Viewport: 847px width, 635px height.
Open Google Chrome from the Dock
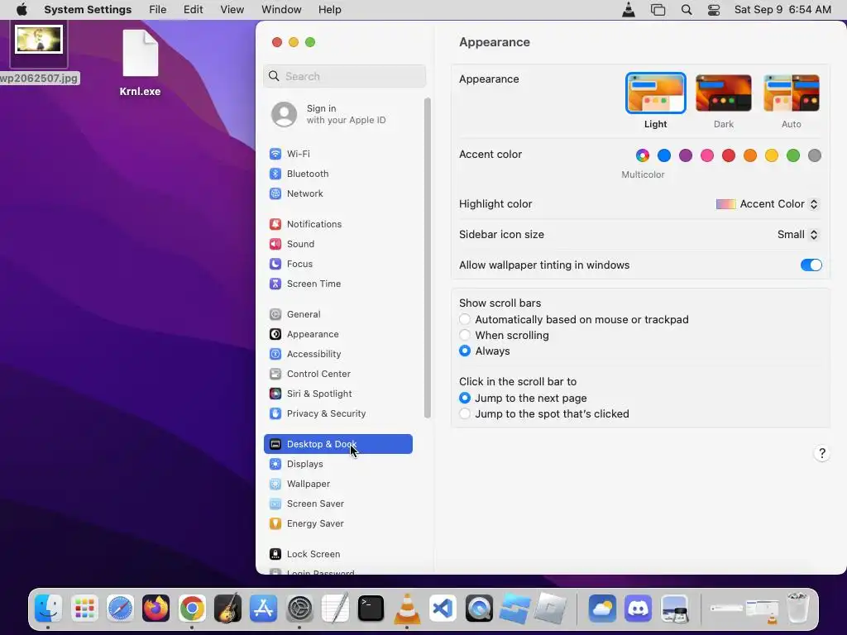[x=192, y=609]
